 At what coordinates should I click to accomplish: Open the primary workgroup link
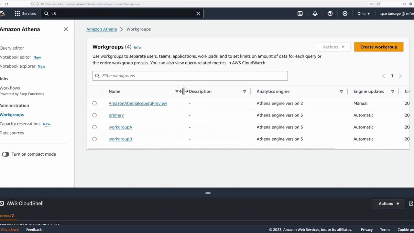(x=116, y=115)
